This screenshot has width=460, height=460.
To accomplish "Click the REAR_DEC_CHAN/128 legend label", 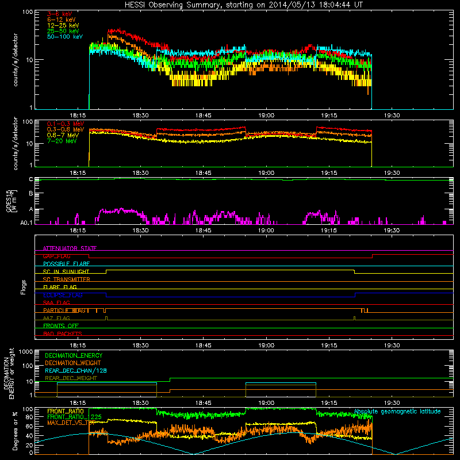I will coord(76,370).
